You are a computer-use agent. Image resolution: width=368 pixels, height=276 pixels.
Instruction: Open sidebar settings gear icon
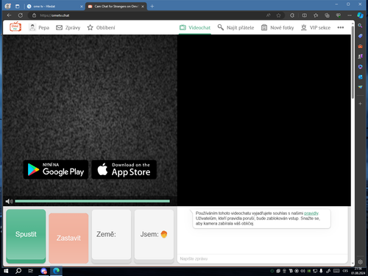click(x=360, y=262)
